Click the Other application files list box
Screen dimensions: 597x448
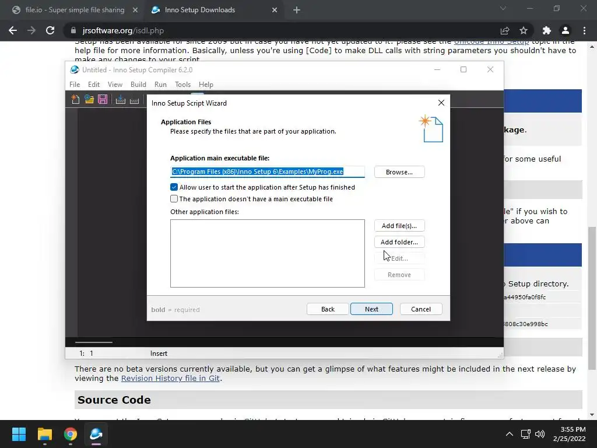(x=267, y=253)
